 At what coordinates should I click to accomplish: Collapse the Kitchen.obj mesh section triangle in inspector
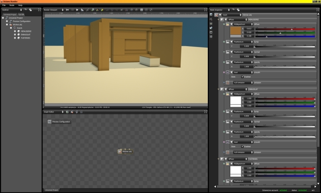[x=220, y=15]
